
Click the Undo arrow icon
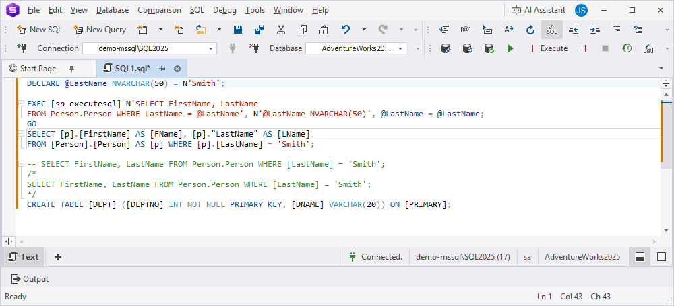(x=346, y=30)
